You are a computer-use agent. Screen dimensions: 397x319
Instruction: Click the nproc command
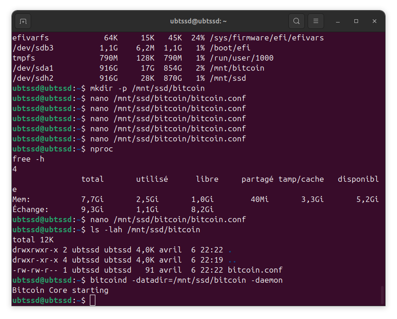[101, 149]
